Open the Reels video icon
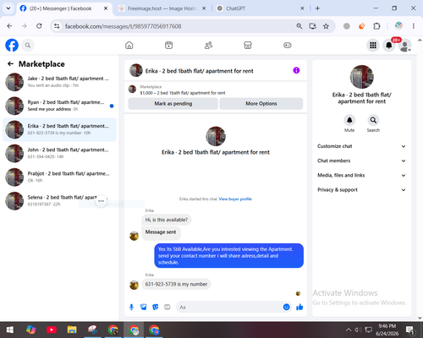This screenshot has height=338, width=423. tap(168, 45)
